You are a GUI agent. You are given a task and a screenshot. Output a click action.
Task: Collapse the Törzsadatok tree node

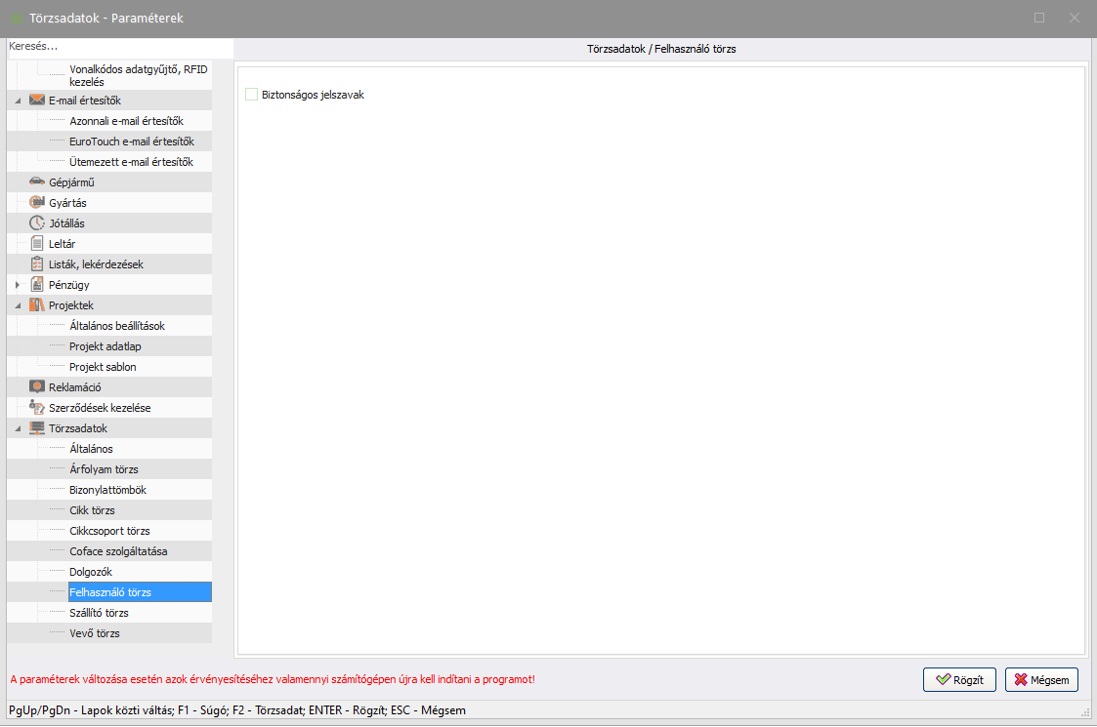pos(18,428)
